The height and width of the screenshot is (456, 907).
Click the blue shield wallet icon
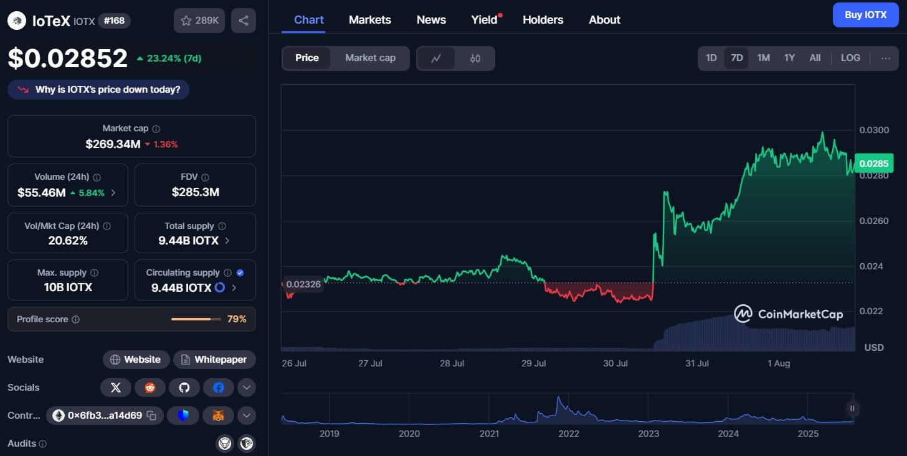pos(183,416)
